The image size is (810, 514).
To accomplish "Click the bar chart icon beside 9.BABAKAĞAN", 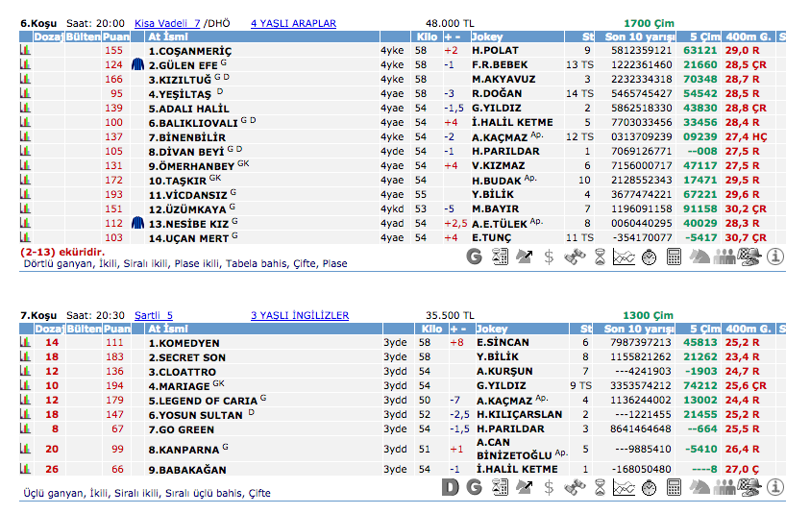I will [26, 469].
